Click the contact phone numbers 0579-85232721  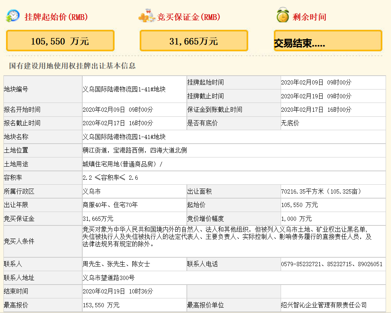tap(331, 264)
